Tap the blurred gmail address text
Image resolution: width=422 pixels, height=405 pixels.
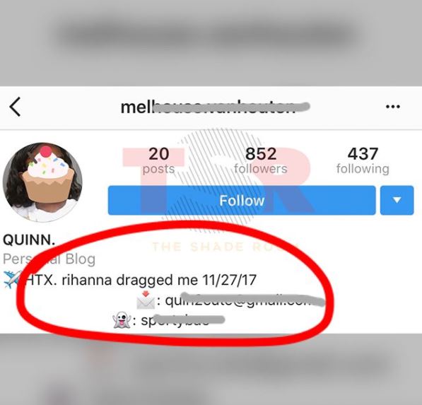245,300
